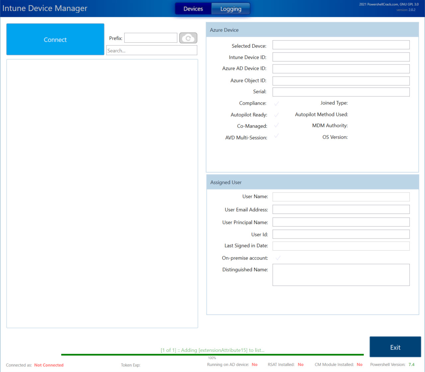Click the Azure AD Device ID field
The image size is (425, 372).
tap(341, 69)
